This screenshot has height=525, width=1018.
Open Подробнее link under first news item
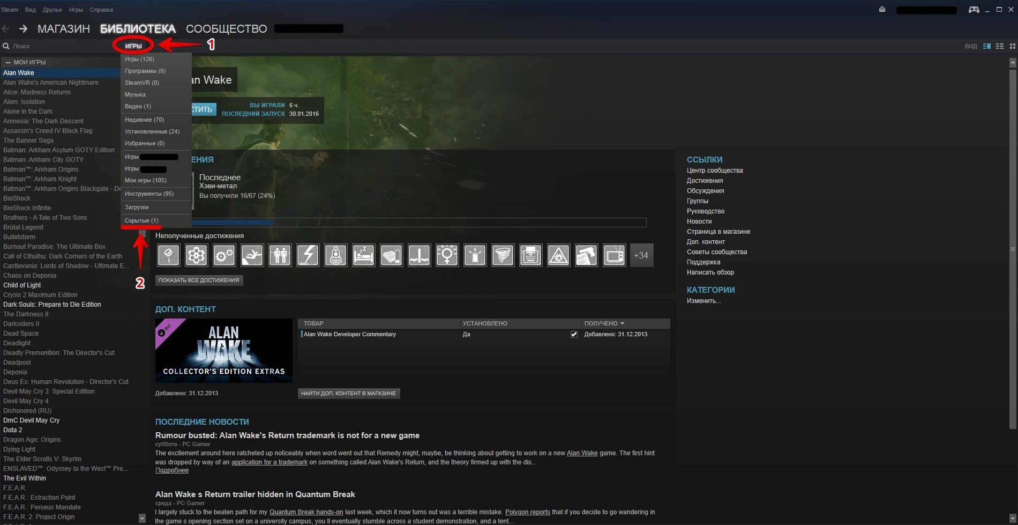point(172,470)
